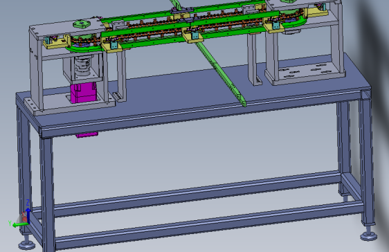Screen dimensions: 389x252
Task: Select the green round cap on the left top plate
Action: (82, 24)
